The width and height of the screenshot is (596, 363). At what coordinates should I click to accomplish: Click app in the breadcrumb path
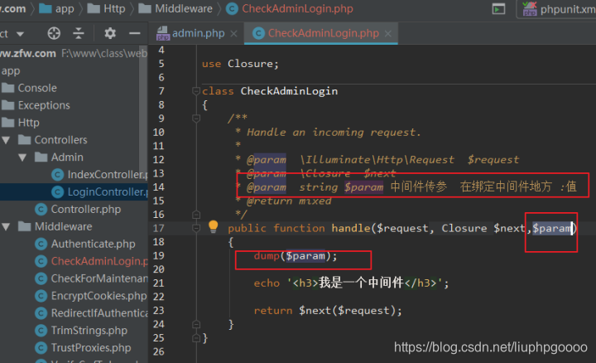click(x=56, y=8)
